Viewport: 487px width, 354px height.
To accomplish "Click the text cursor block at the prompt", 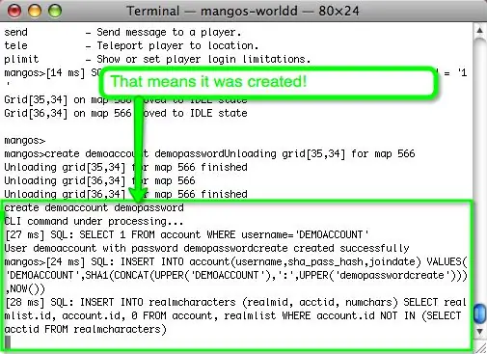I will tap(8, 342).
